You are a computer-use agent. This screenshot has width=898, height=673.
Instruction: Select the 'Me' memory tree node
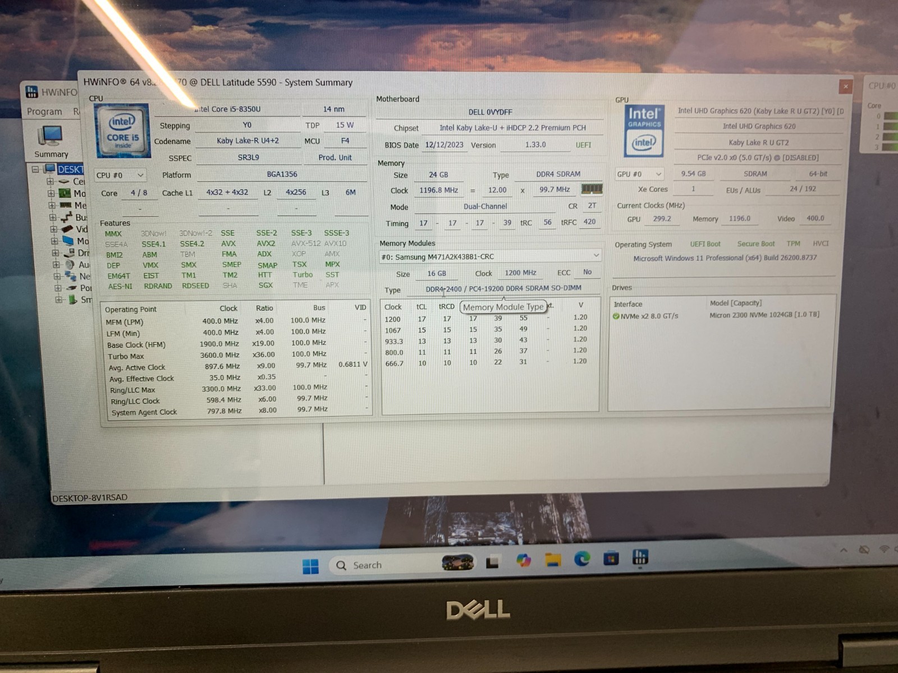73,205
